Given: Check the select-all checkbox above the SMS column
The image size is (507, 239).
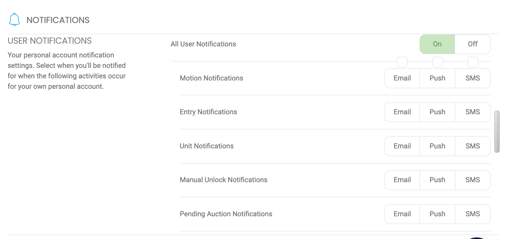Looking at the screenshot, I should click(473, 62).
